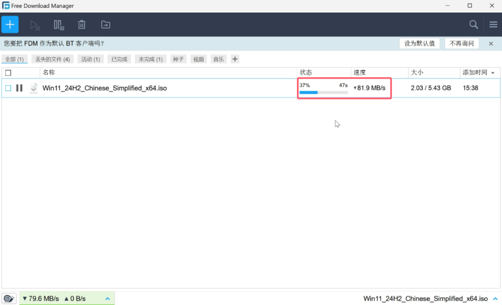
Task: Tick the Win11 ISO row checkbox
Action: pyautogui.click(x=7, y=87)
